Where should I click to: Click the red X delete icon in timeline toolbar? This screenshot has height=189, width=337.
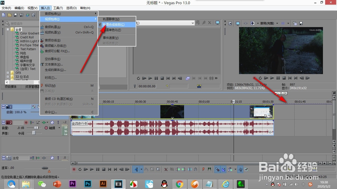[x=166, y=169]
